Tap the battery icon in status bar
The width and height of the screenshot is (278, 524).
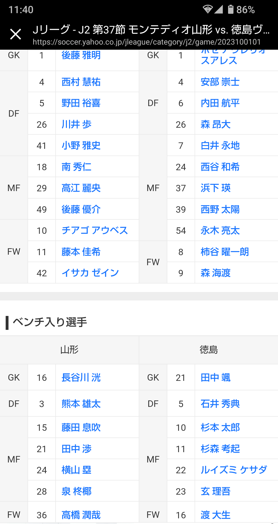coord(231,10)
